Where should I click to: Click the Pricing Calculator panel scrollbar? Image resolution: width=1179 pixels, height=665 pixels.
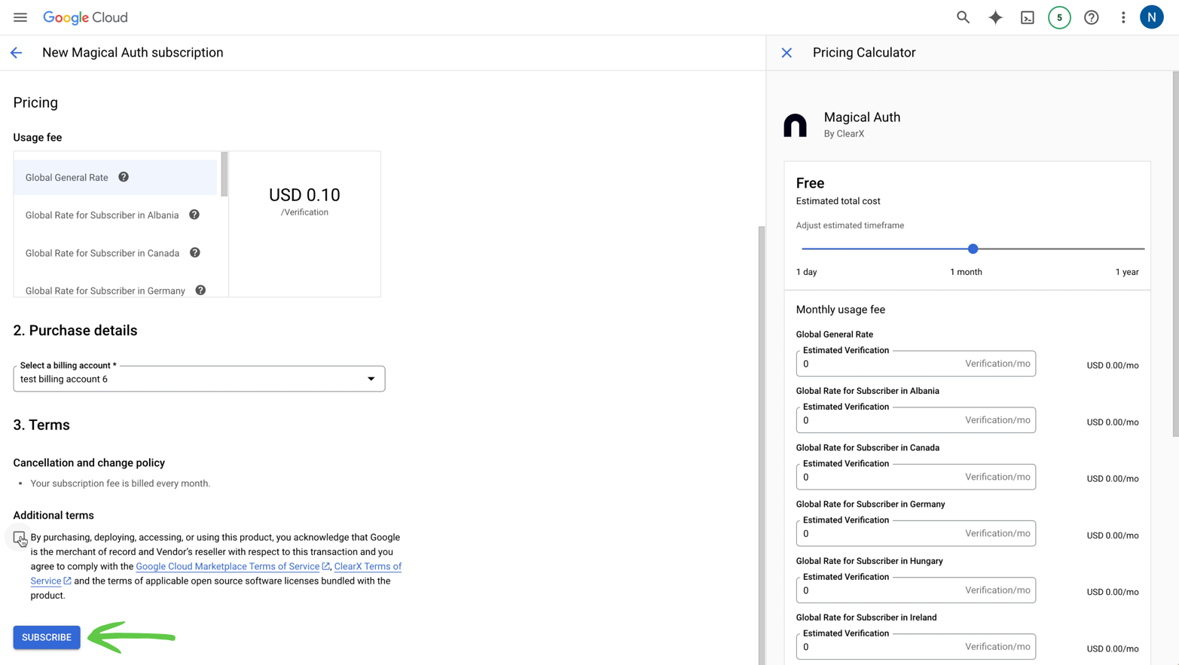coord(1175,254)
